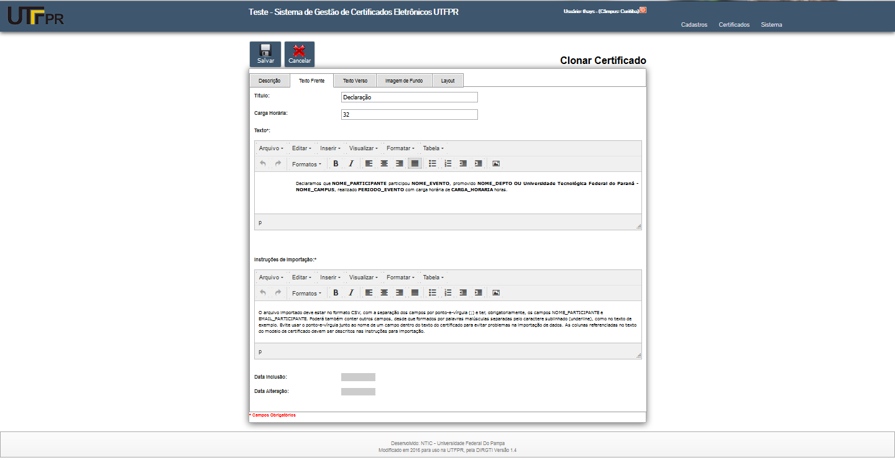Increase indent in the Instruções de Importação editor
The image size is (895, 460).
tap(478, 292)
